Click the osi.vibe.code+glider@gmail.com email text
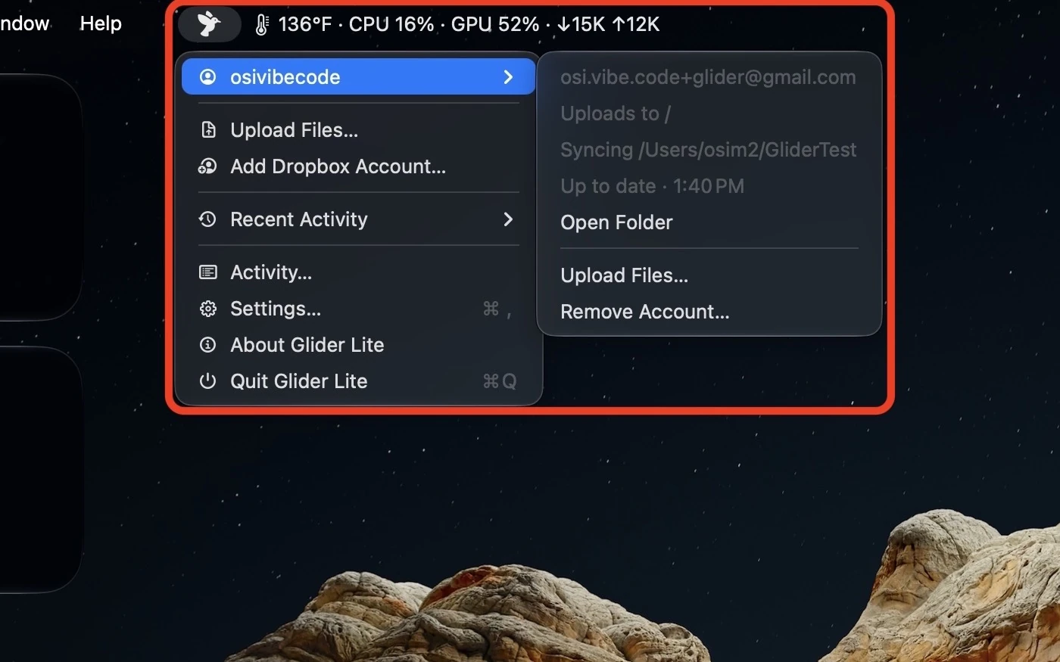The image size is (1060, 662). pos(708,77)
